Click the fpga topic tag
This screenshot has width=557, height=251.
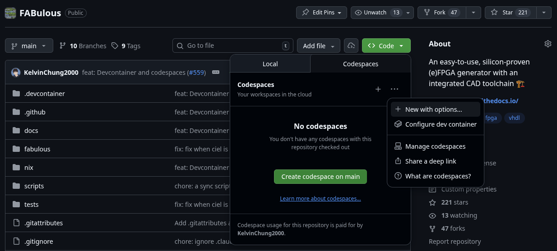pyautogui.click(x=491, y=118)
